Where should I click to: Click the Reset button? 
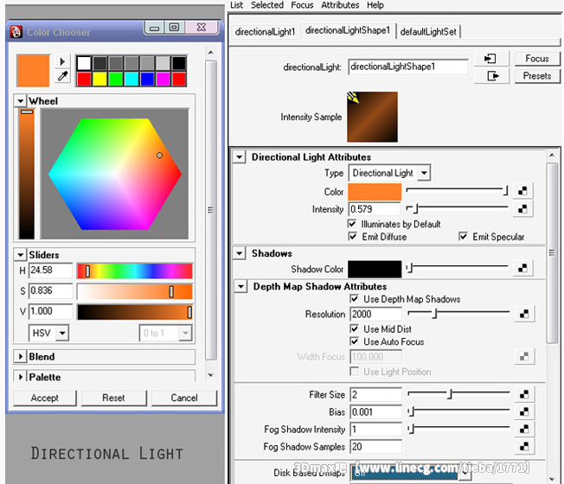pos(113,398)
